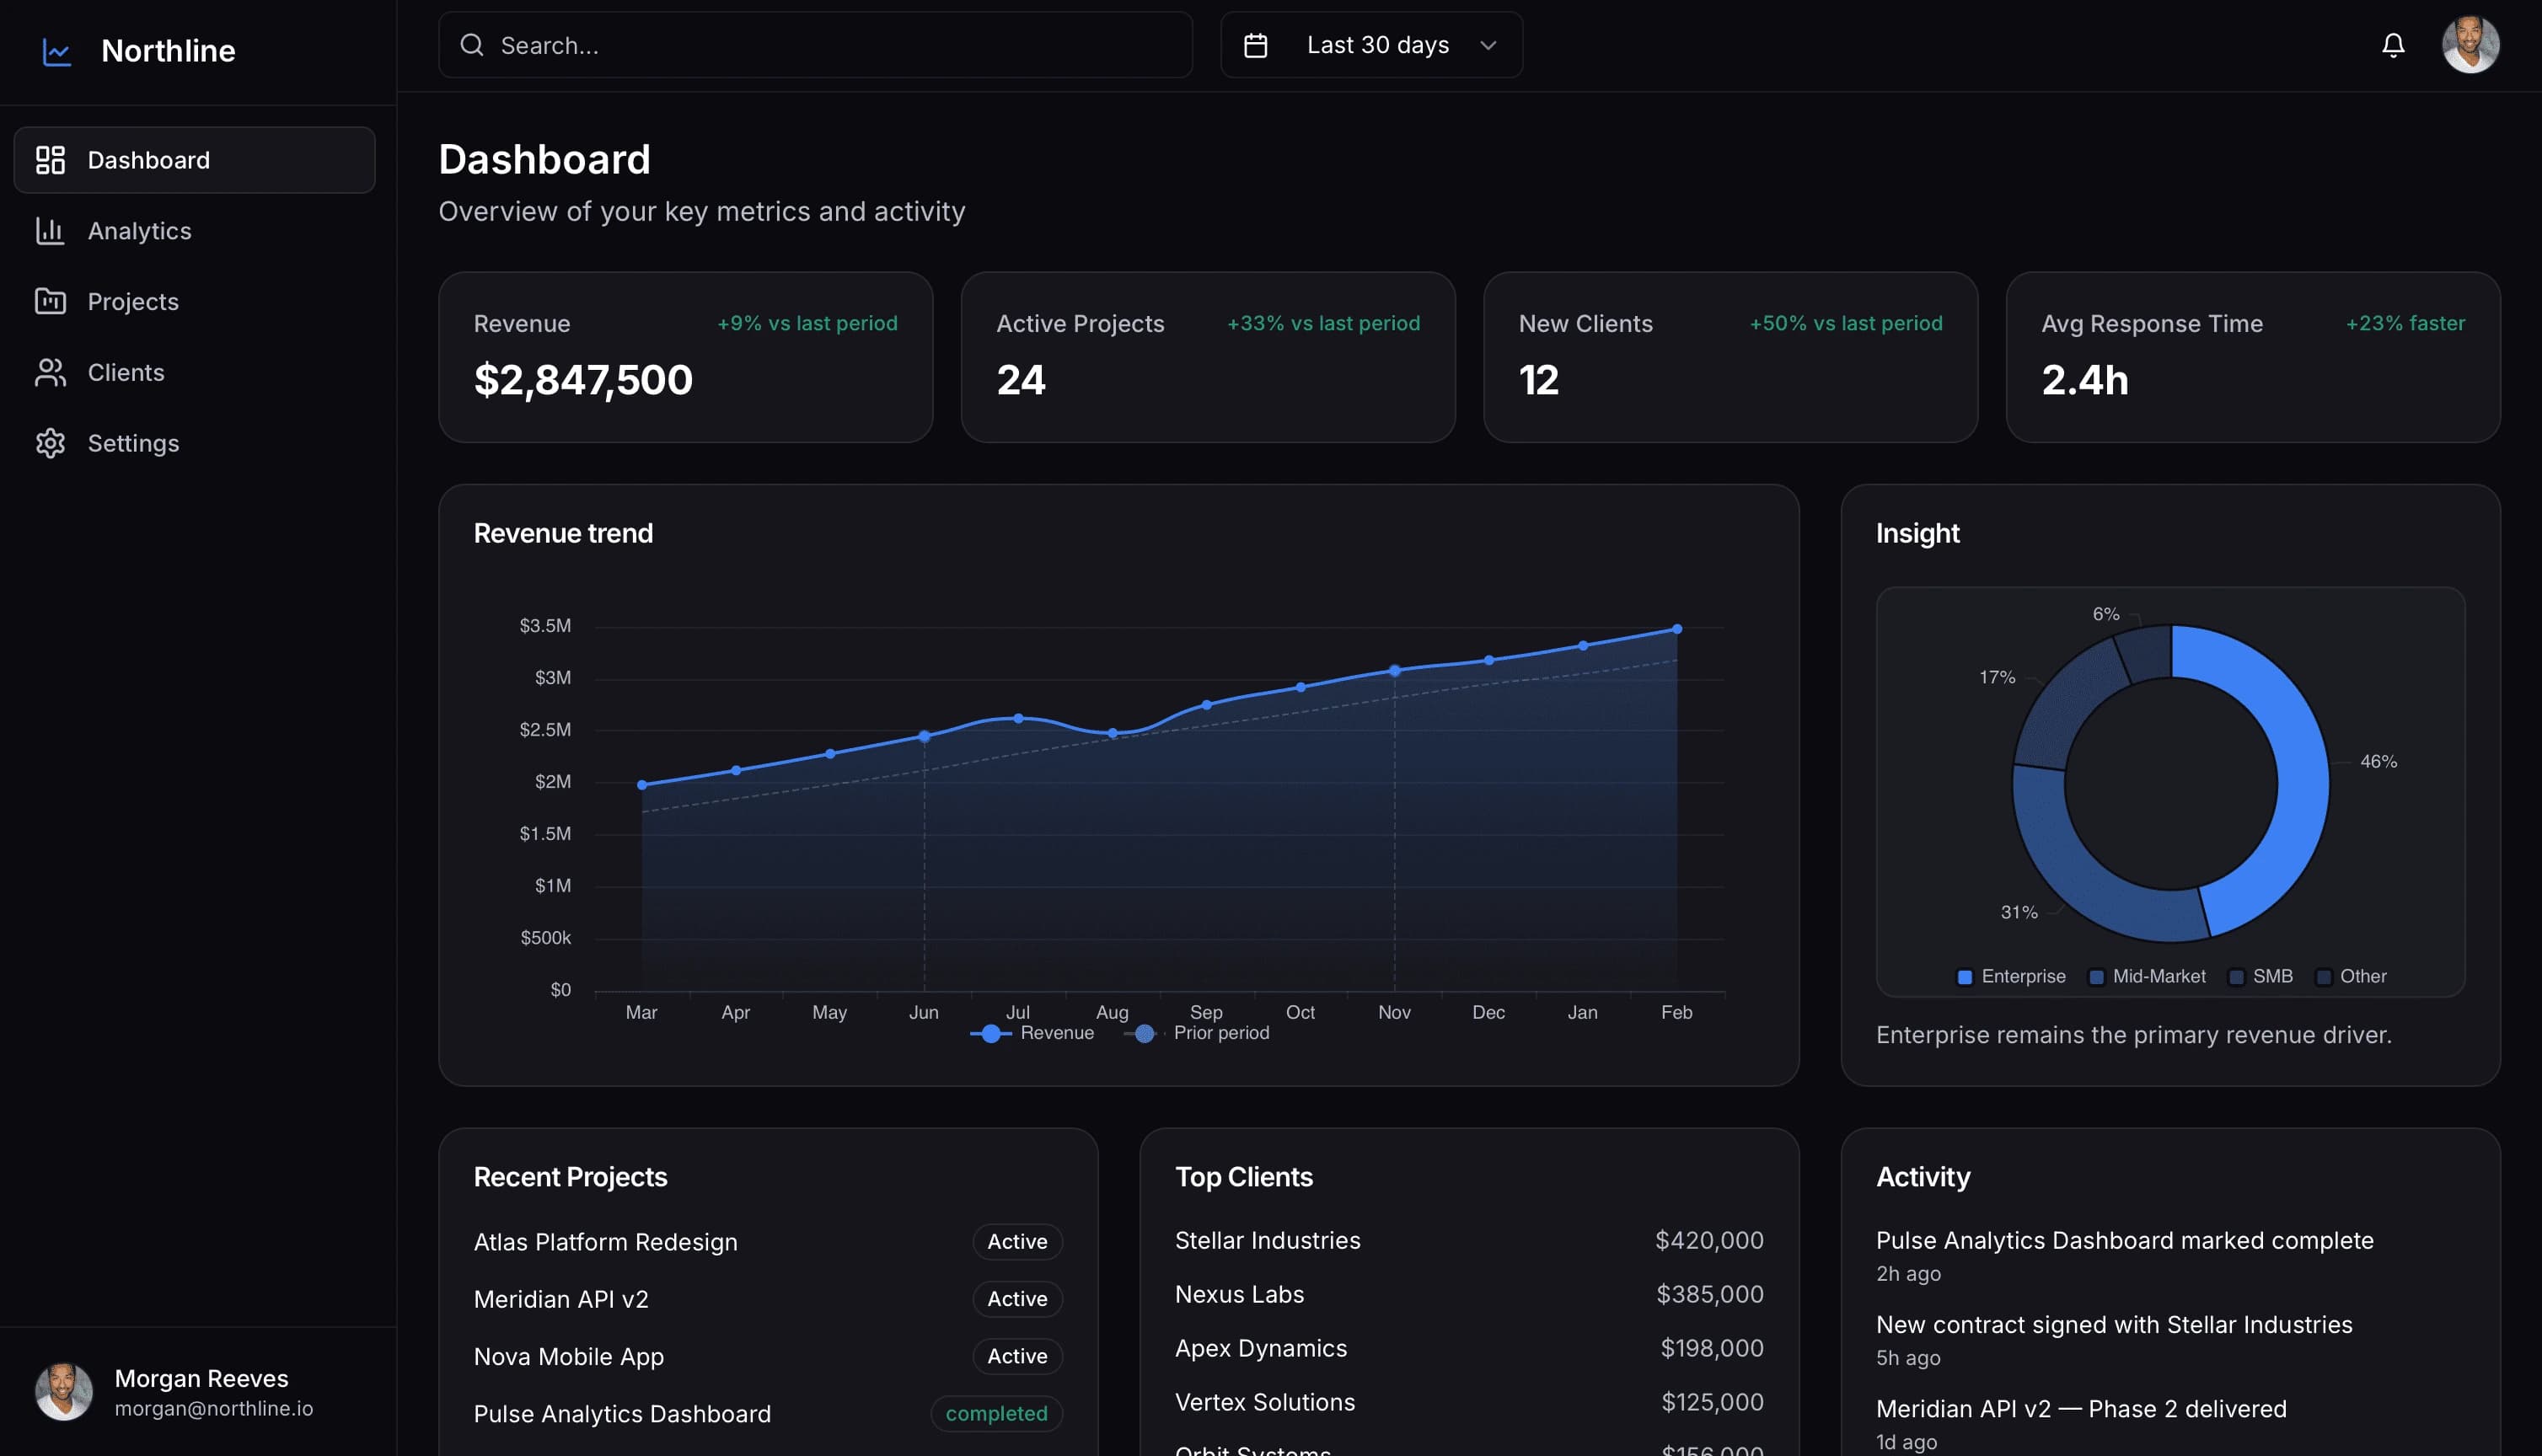Viewport: 2542px width, 1456px height.
Task: Select the Avg Response Time 2.4h card
Action: pyautogui.click(x=2253, y=357)
